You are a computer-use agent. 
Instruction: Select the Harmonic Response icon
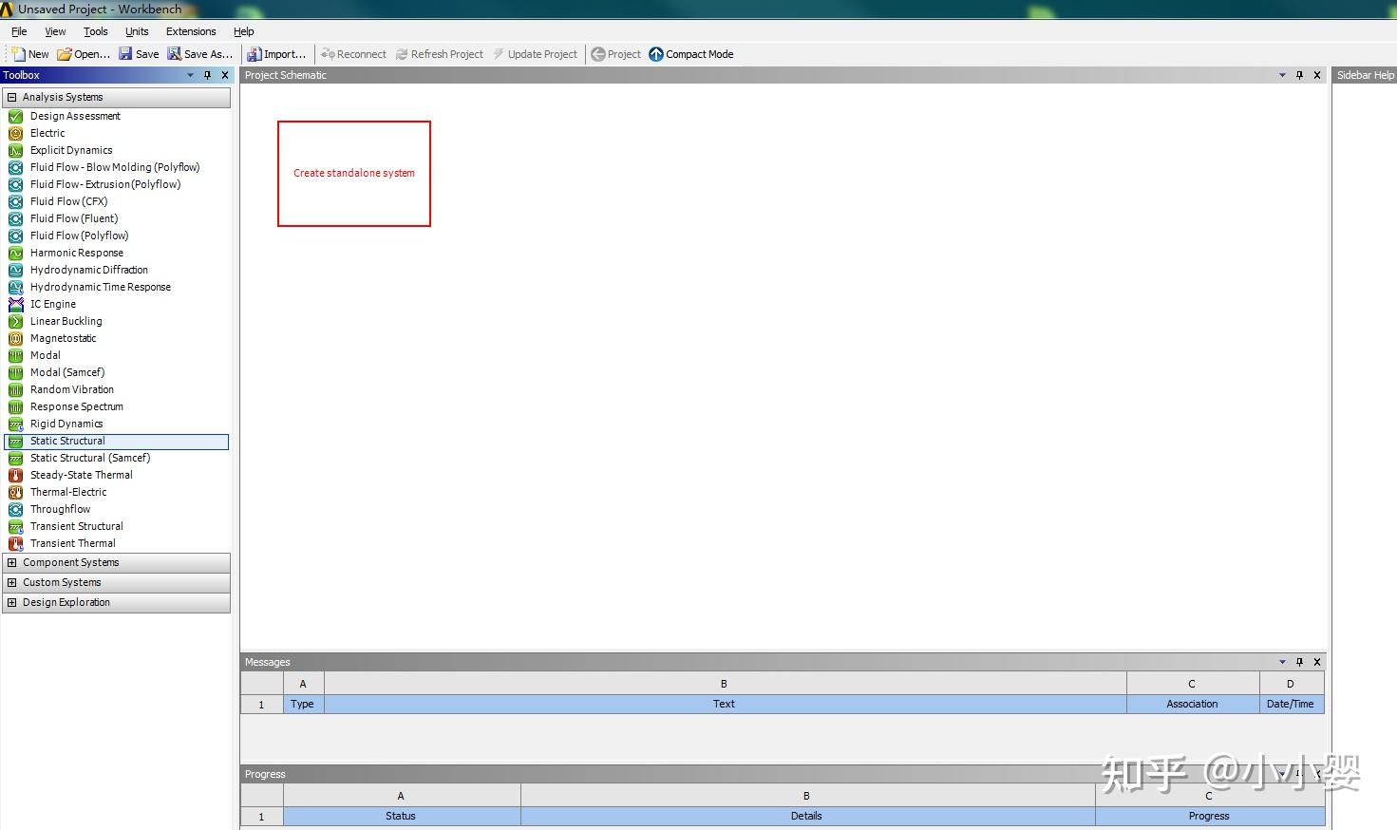(x=15, y=253)
